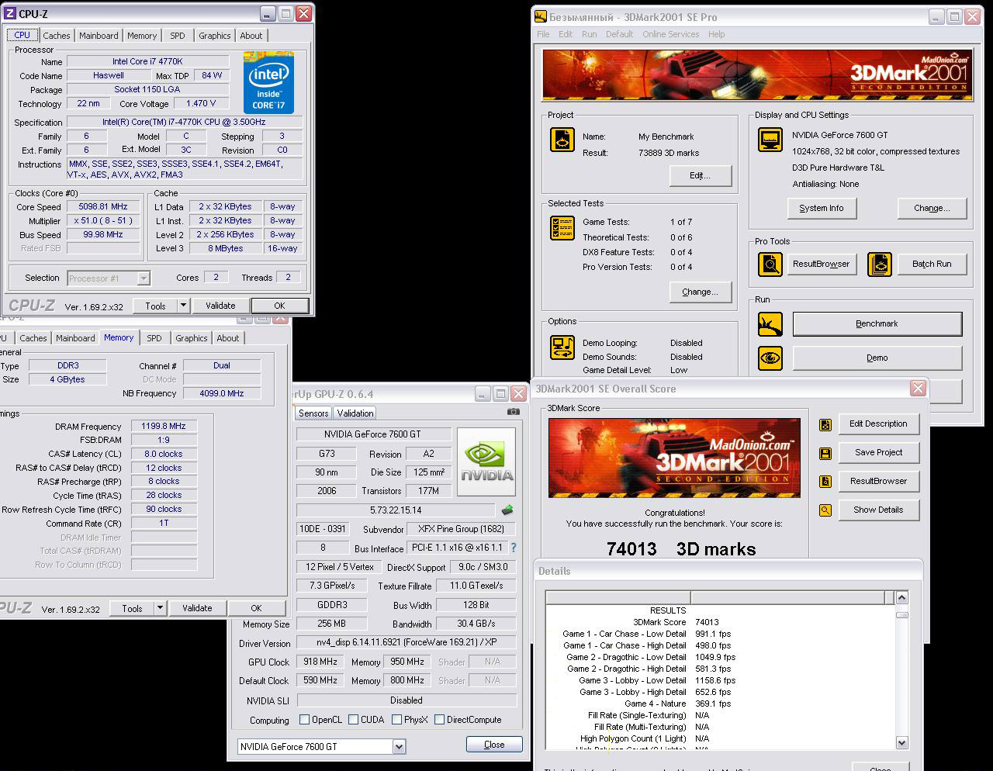The height and width of the screenshot is (771, 993).
Task: Click the Edit Description button
Action: point(879,424)
